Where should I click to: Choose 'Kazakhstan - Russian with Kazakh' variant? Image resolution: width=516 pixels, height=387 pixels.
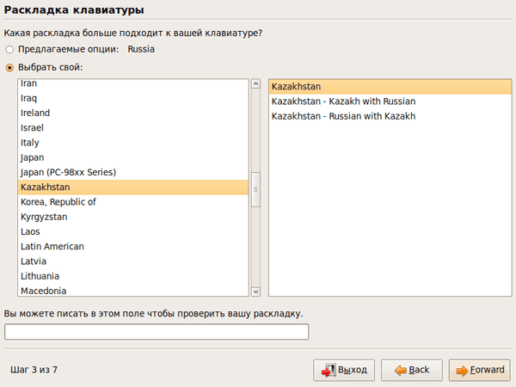[390, 116]
